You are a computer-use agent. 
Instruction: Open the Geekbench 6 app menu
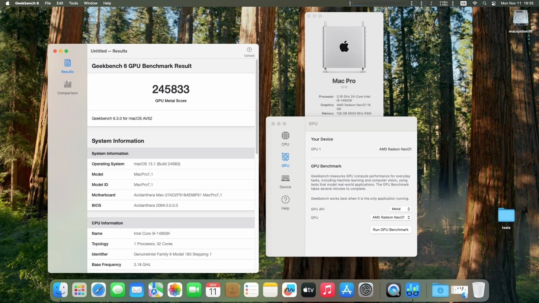click(27, 3)
